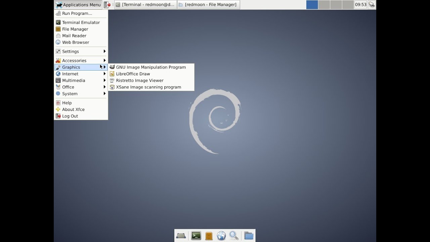The width and height of the screenshot is (430, 242).
Task: Click the XSane scanner icon
Action: pos(112,87)
